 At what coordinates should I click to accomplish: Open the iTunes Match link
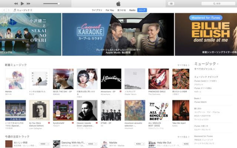coord(200,102)
